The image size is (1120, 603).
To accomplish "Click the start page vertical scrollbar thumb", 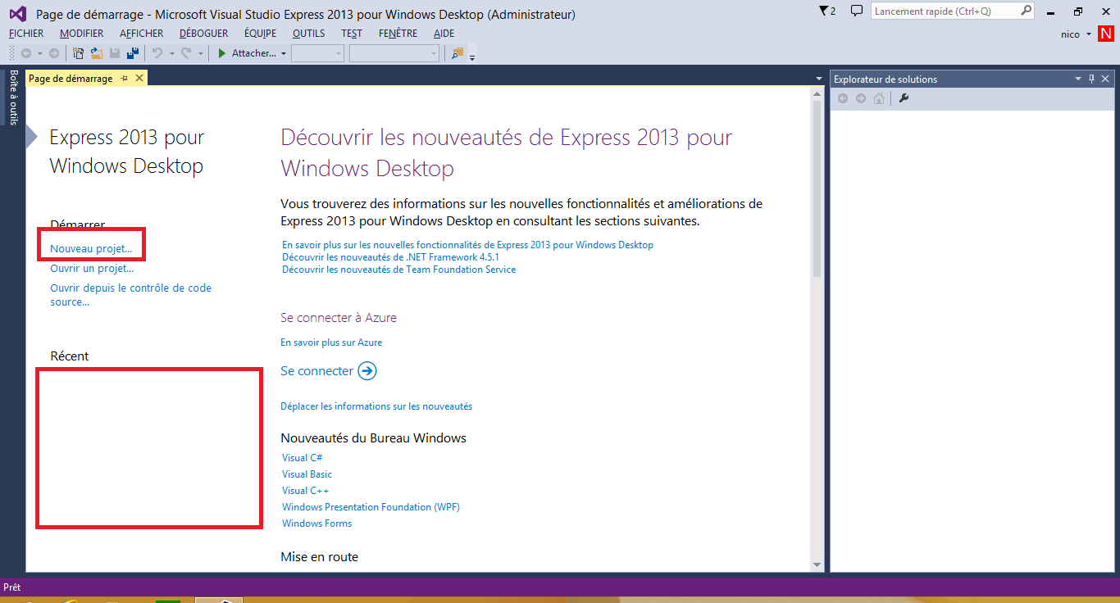I will point(817,188).
